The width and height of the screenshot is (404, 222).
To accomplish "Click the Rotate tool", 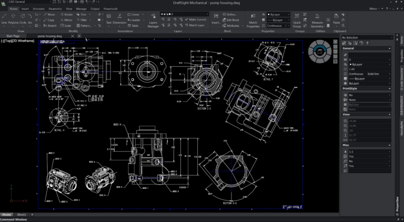I will click(x=66, y=15).
